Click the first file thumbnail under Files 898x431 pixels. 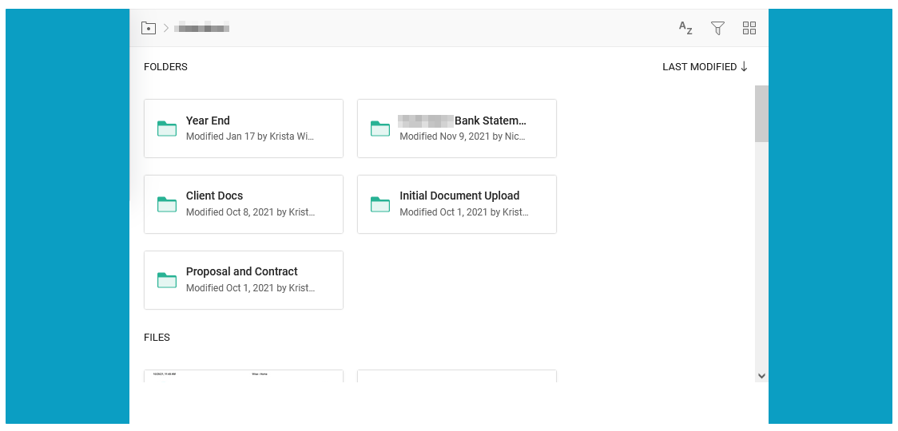(x=244, y=376)
